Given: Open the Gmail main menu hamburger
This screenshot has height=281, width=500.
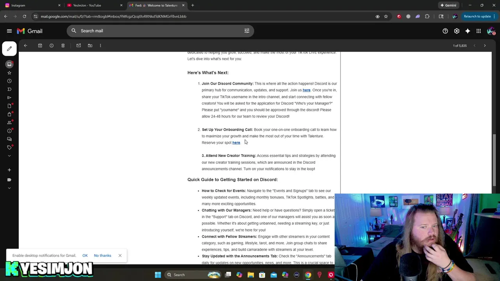Looking at the screenshot, I should (x=9, y=31).
